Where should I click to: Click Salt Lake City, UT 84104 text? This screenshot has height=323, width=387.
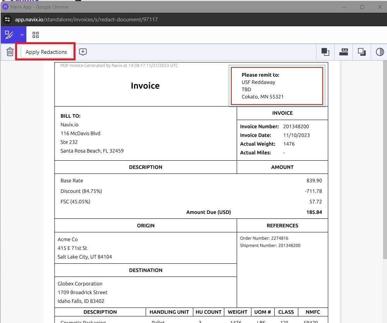85,257
